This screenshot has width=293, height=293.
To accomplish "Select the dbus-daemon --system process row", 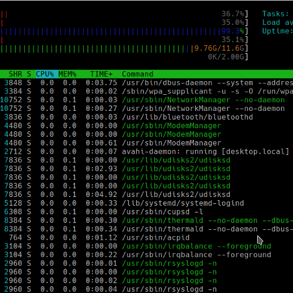I will (x=146, y=83).
